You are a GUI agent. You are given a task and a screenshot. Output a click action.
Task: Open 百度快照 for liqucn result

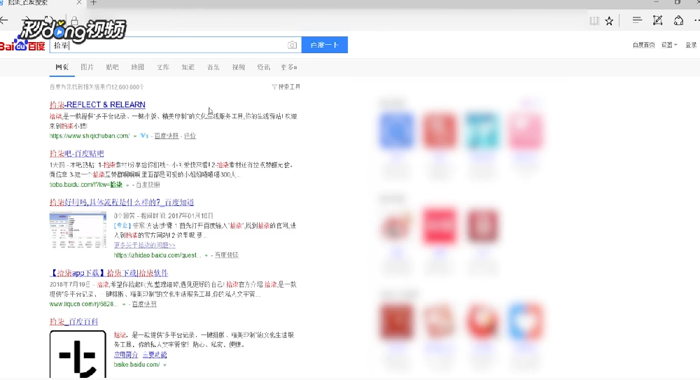pos(144,304)
